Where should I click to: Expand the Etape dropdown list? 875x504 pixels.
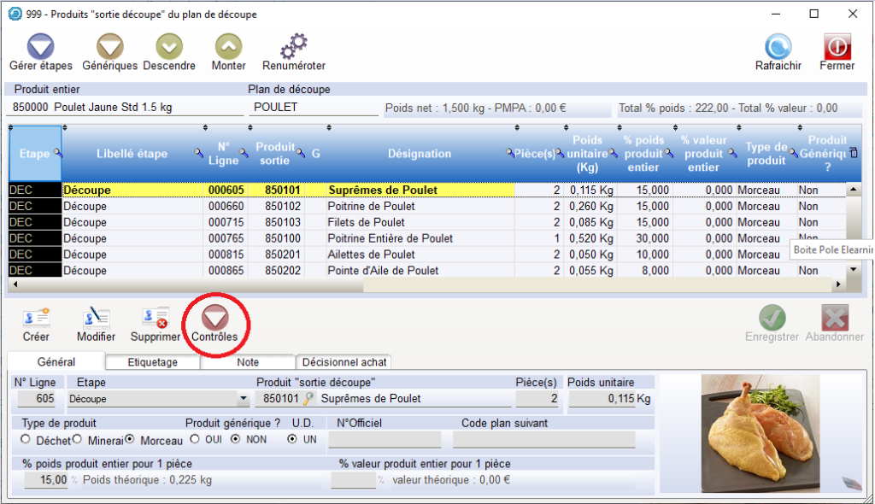pyautogui.click(x=244, y=399)
